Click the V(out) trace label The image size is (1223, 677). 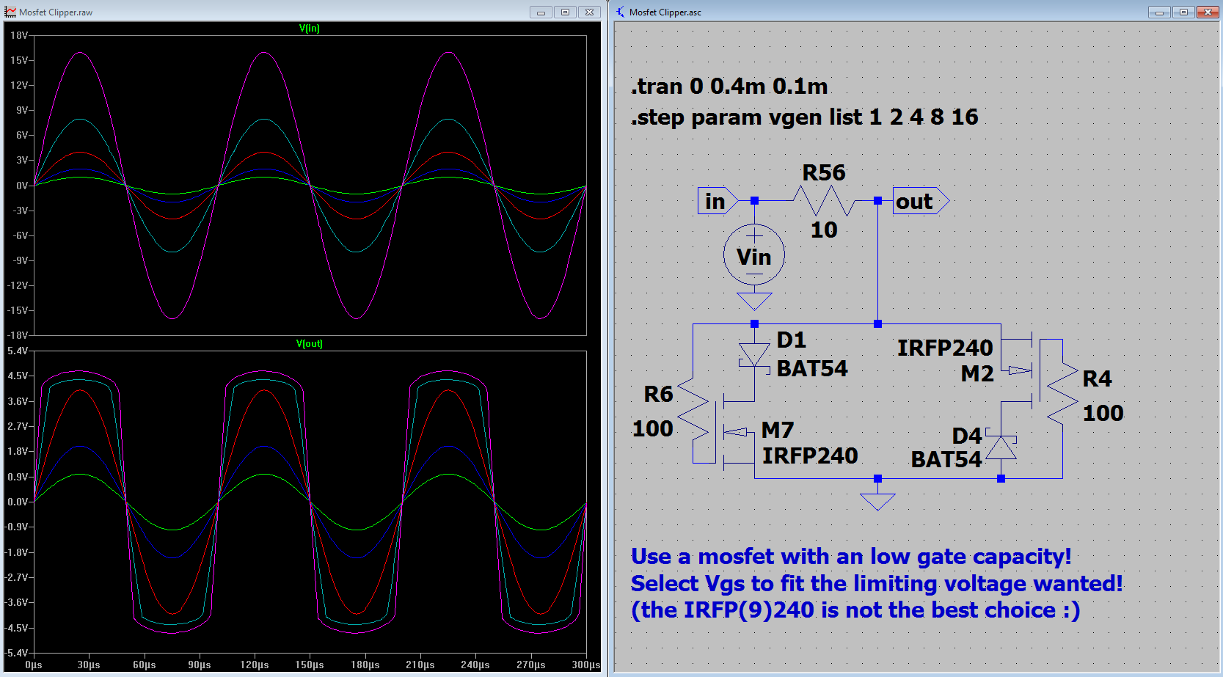coord(310,343)
